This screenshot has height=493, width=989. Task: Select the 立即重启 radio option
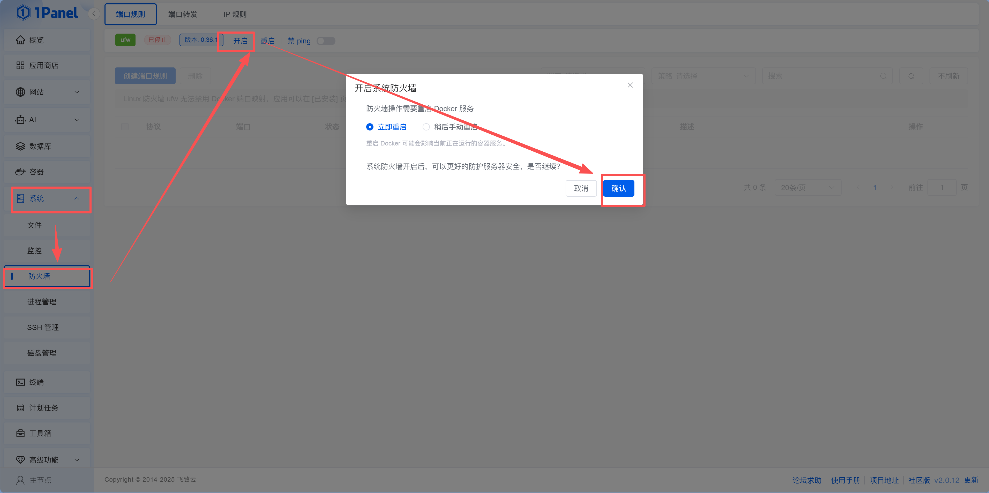[x=370, y=127]
